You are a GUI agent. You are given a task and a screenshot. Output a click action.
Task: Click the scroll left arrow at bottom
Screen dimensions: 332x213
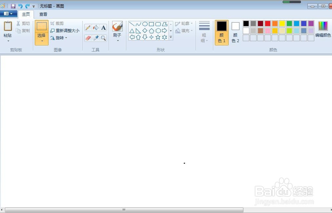pyautogui.click(x=2, y=210)
